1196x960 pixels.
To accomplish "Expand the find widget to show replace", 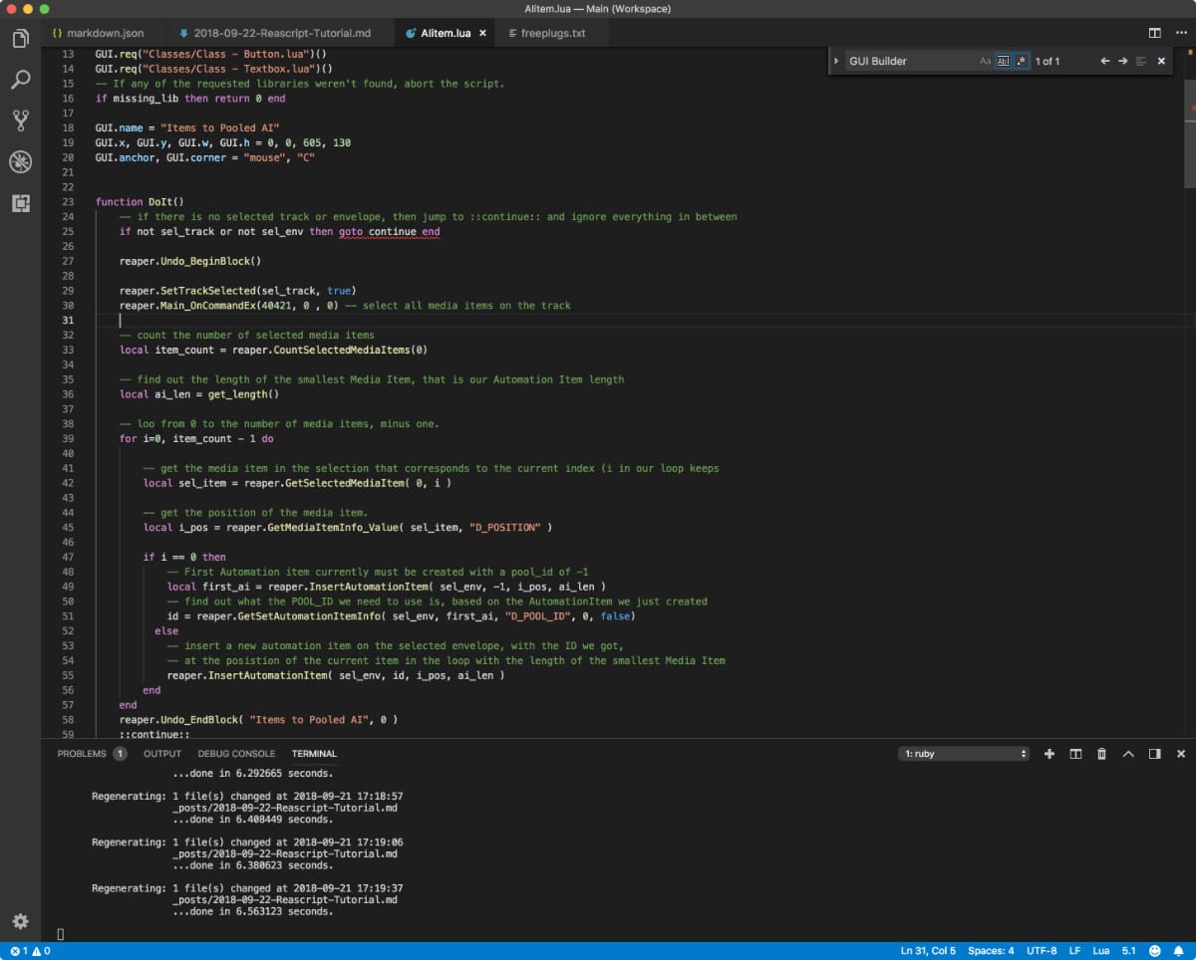I will [836, 61].
